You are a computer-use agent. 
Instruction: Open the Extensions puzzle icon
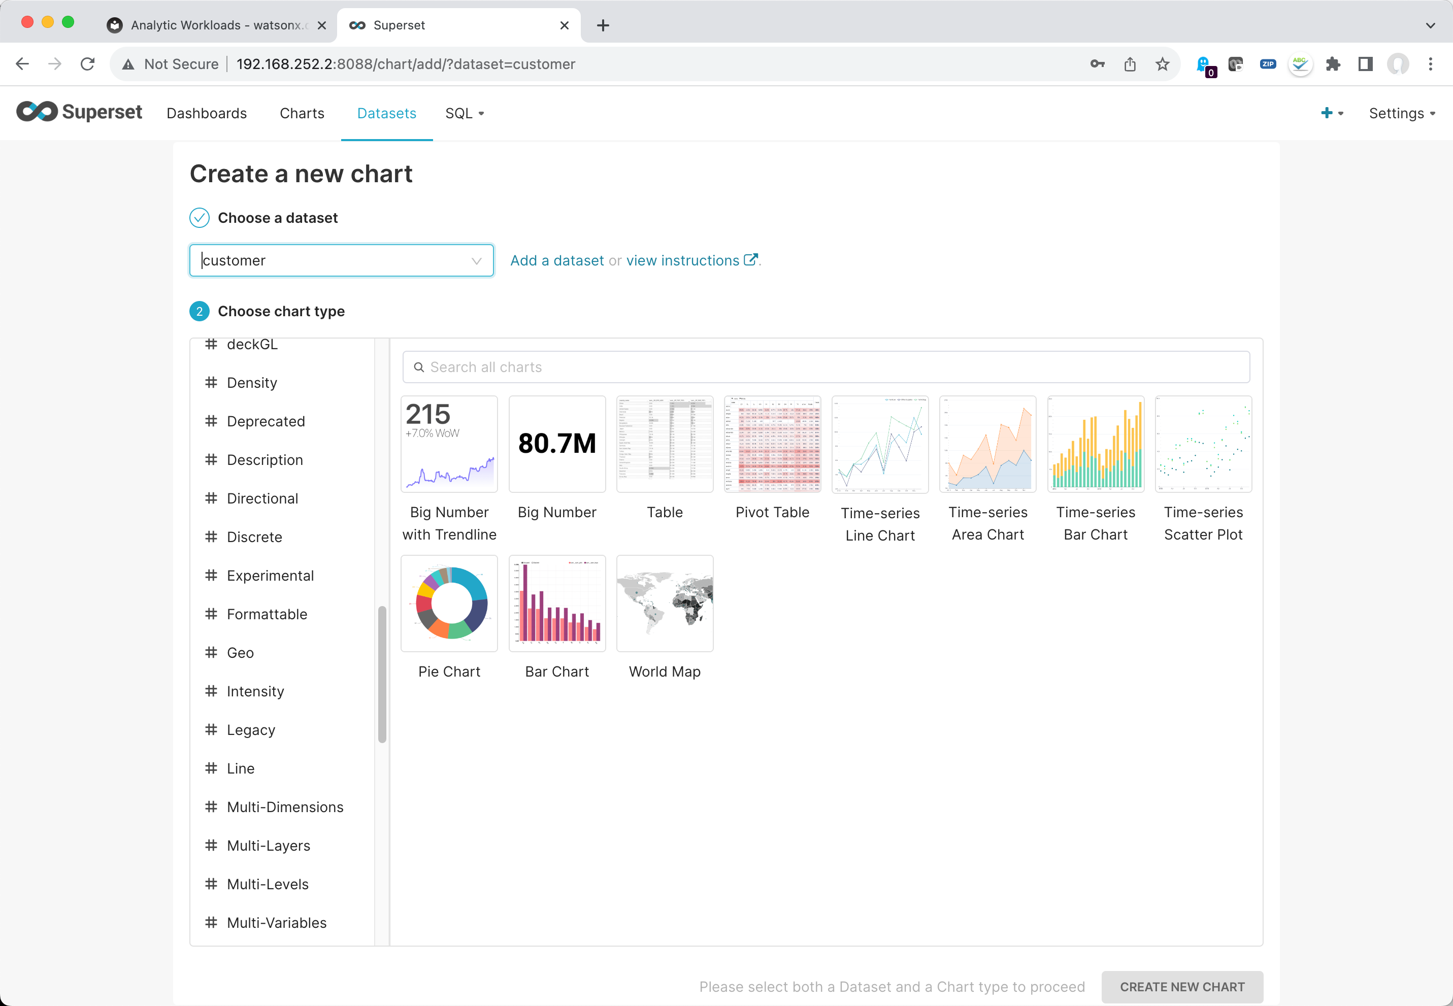coord(1333,63)
